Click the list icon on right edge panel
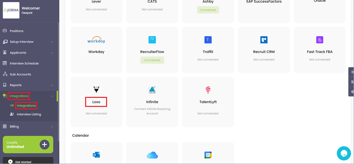This screenshot has height=164, width=354. click(352, 82)
